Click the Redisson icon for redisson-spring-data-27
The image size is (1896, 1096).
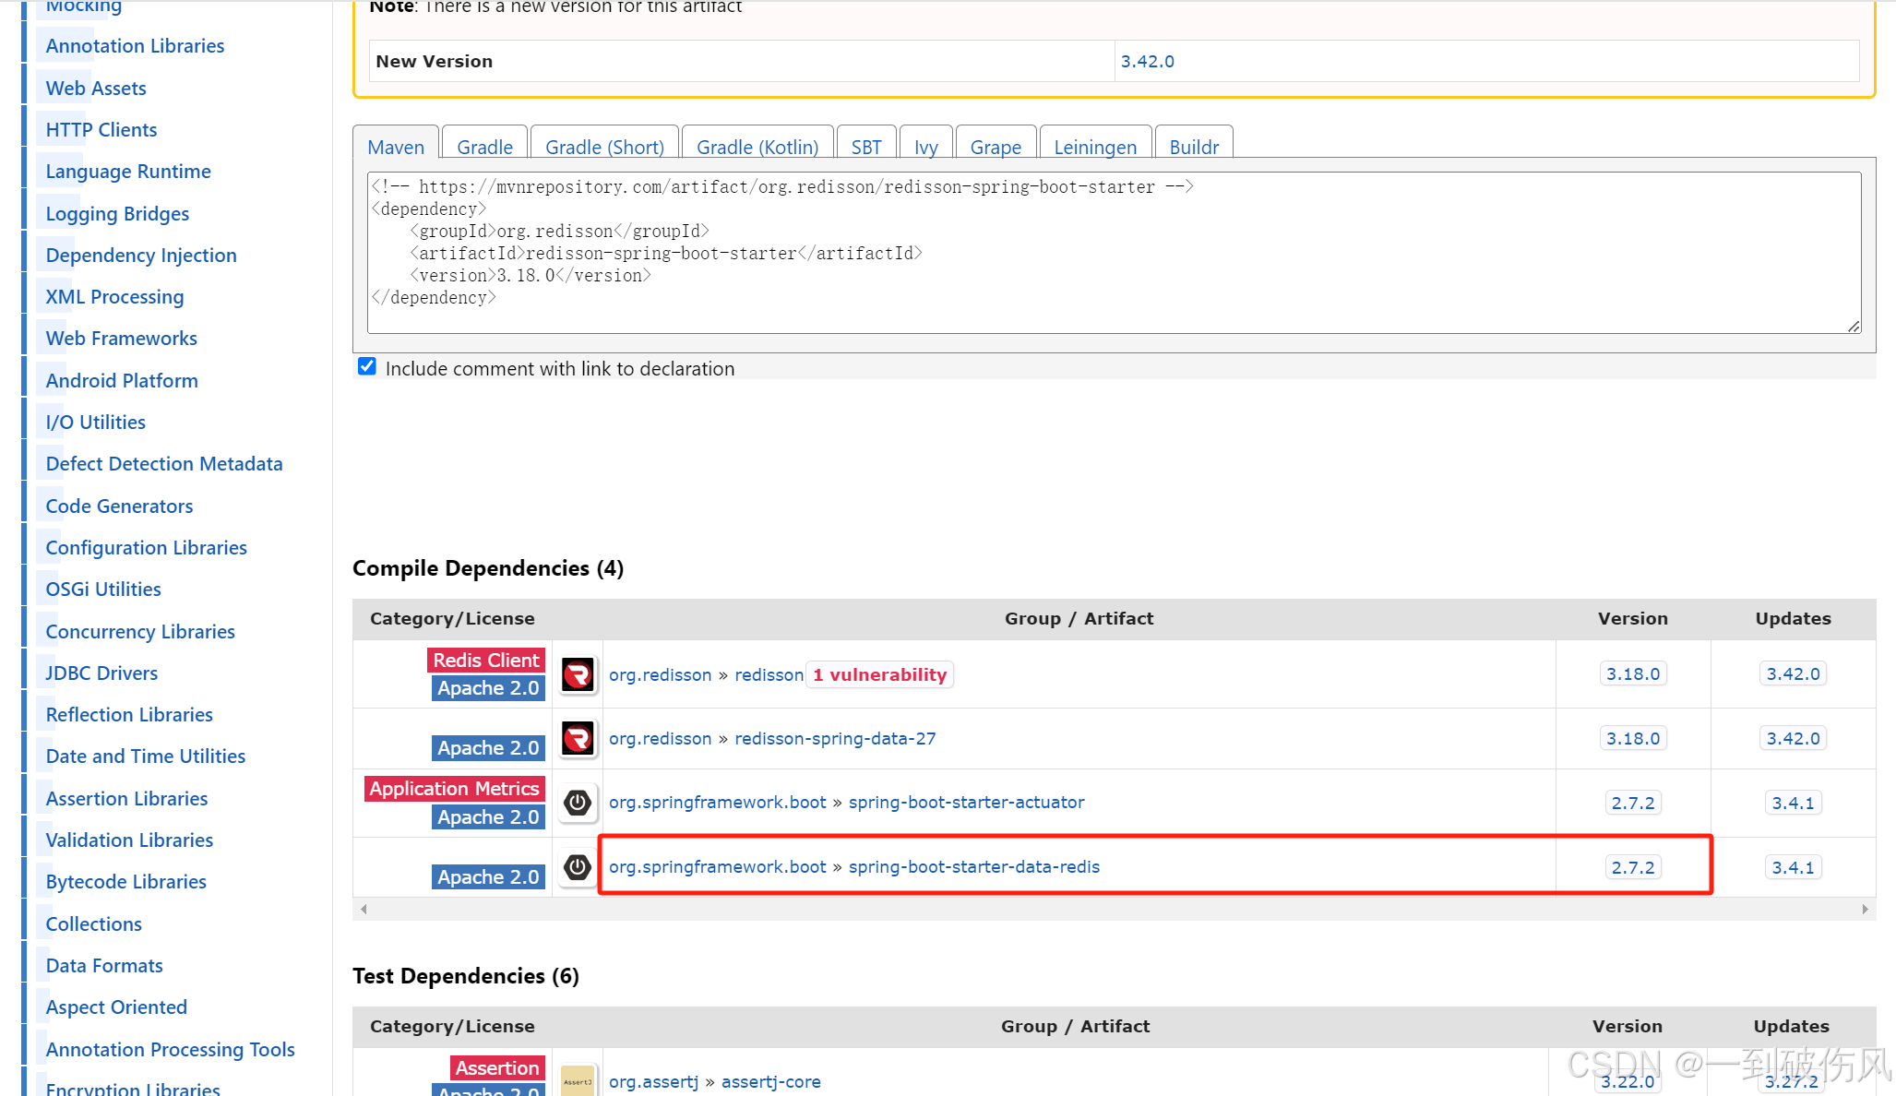(x=578, y=738)
